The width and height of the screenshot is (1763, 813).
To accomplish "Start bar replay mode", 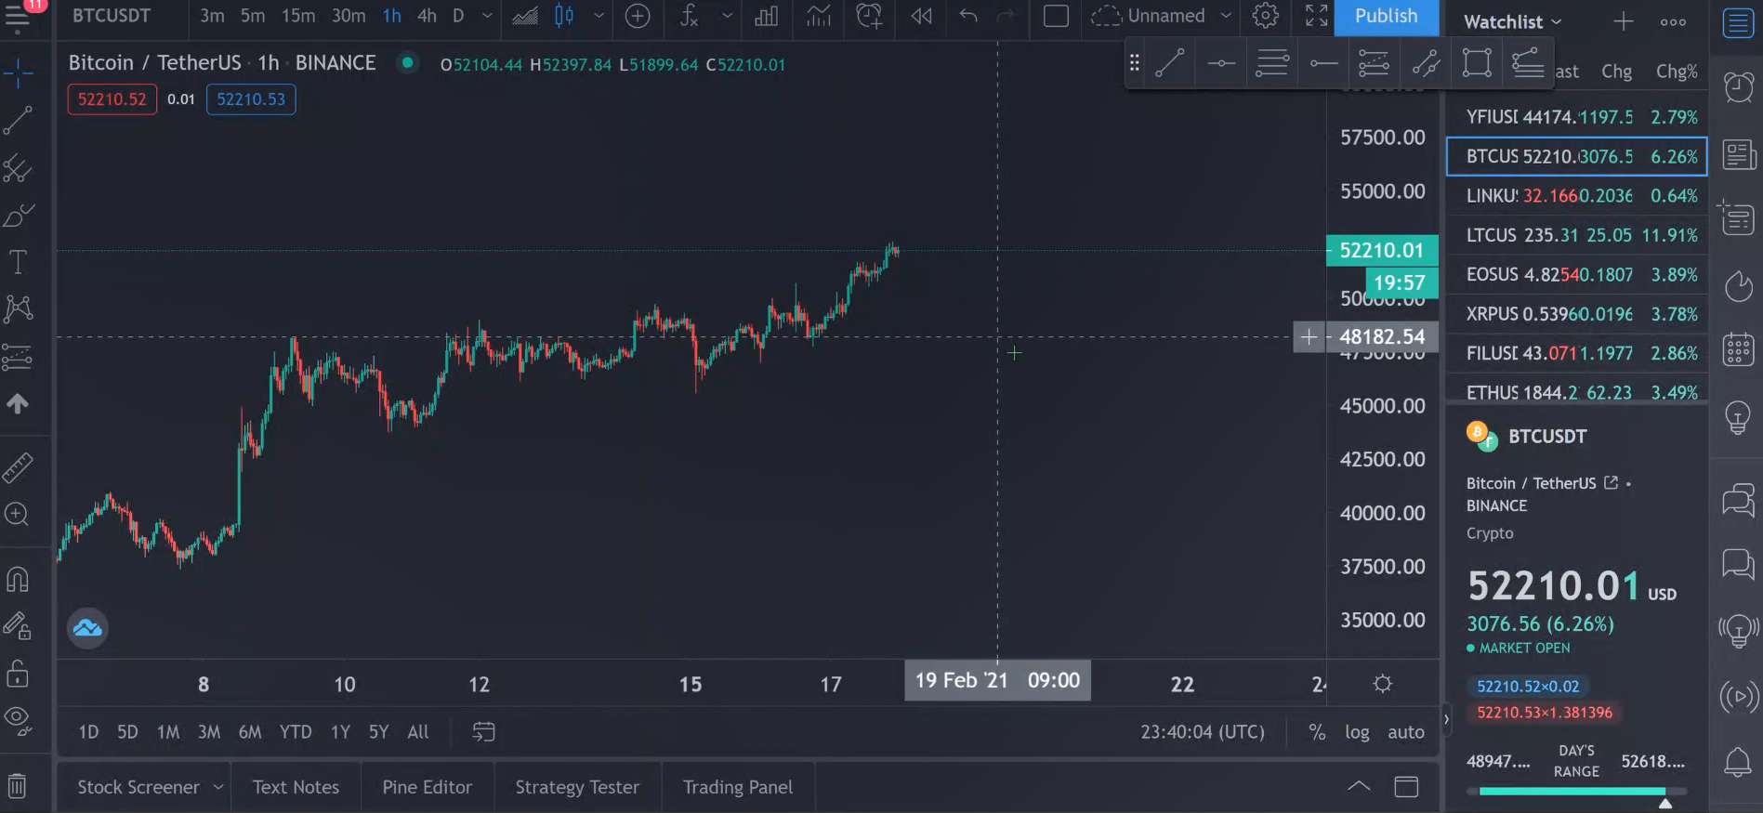I will coord(921,16).
